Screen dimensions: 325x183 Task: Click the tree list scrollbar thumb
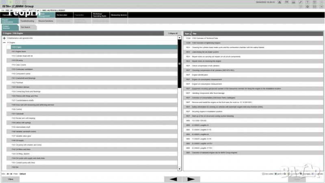180,64
